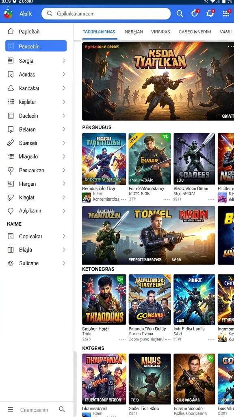Open the MUUS game card under KATGRAIS
The height and width of the screenshot is (417, 234).
tap(150, 379)
